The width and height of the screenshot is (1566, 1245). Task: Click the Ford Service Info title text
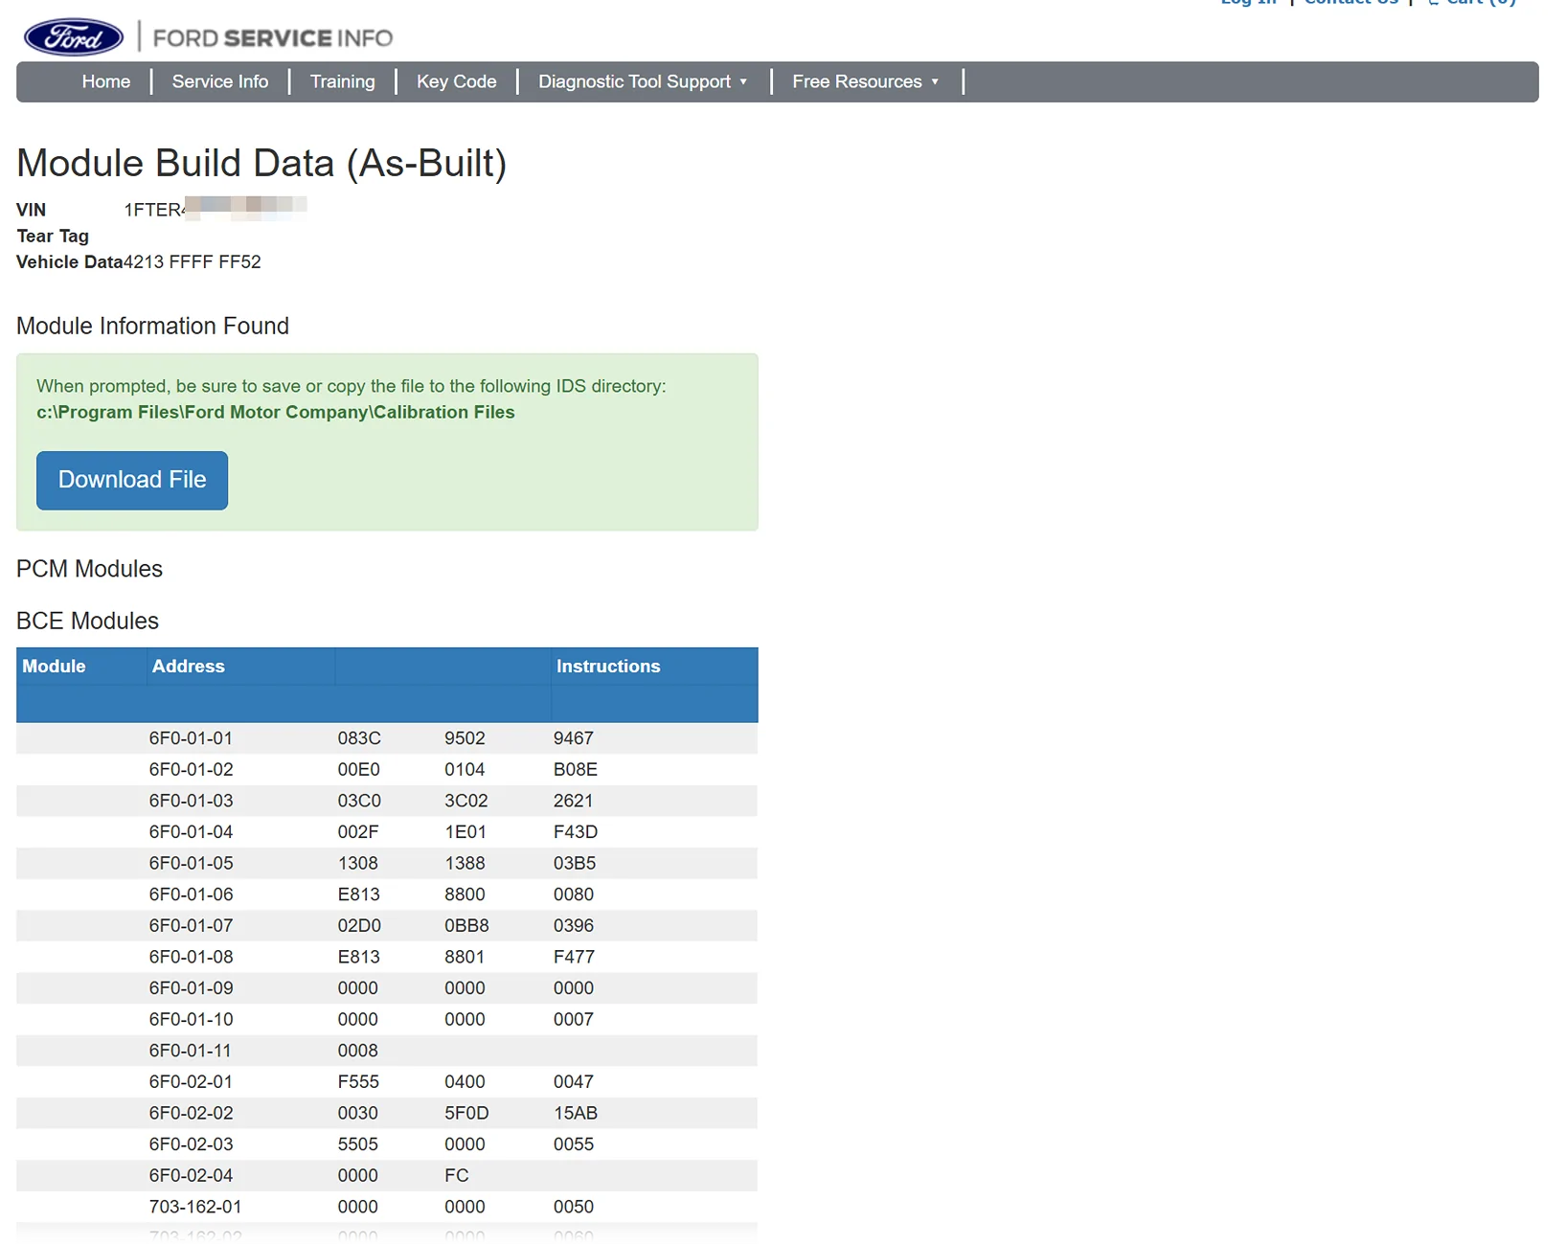pos(273,38)
